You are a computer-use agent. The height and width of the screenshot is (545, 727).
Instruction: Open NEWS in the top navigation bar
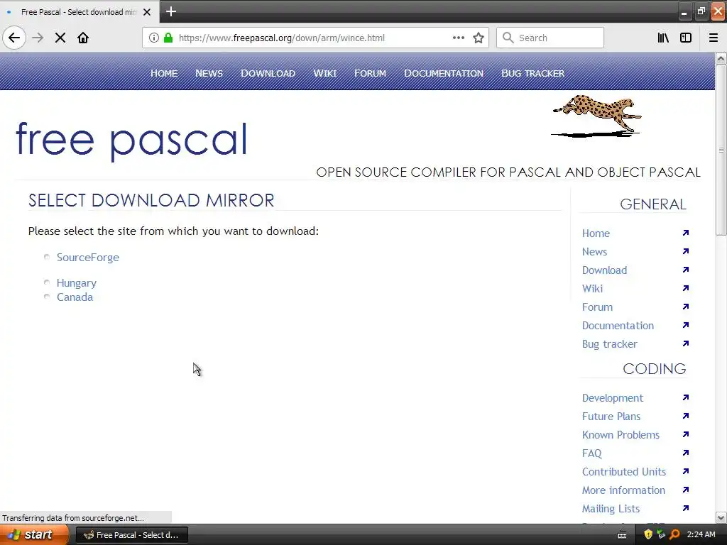tap(209, 73)
